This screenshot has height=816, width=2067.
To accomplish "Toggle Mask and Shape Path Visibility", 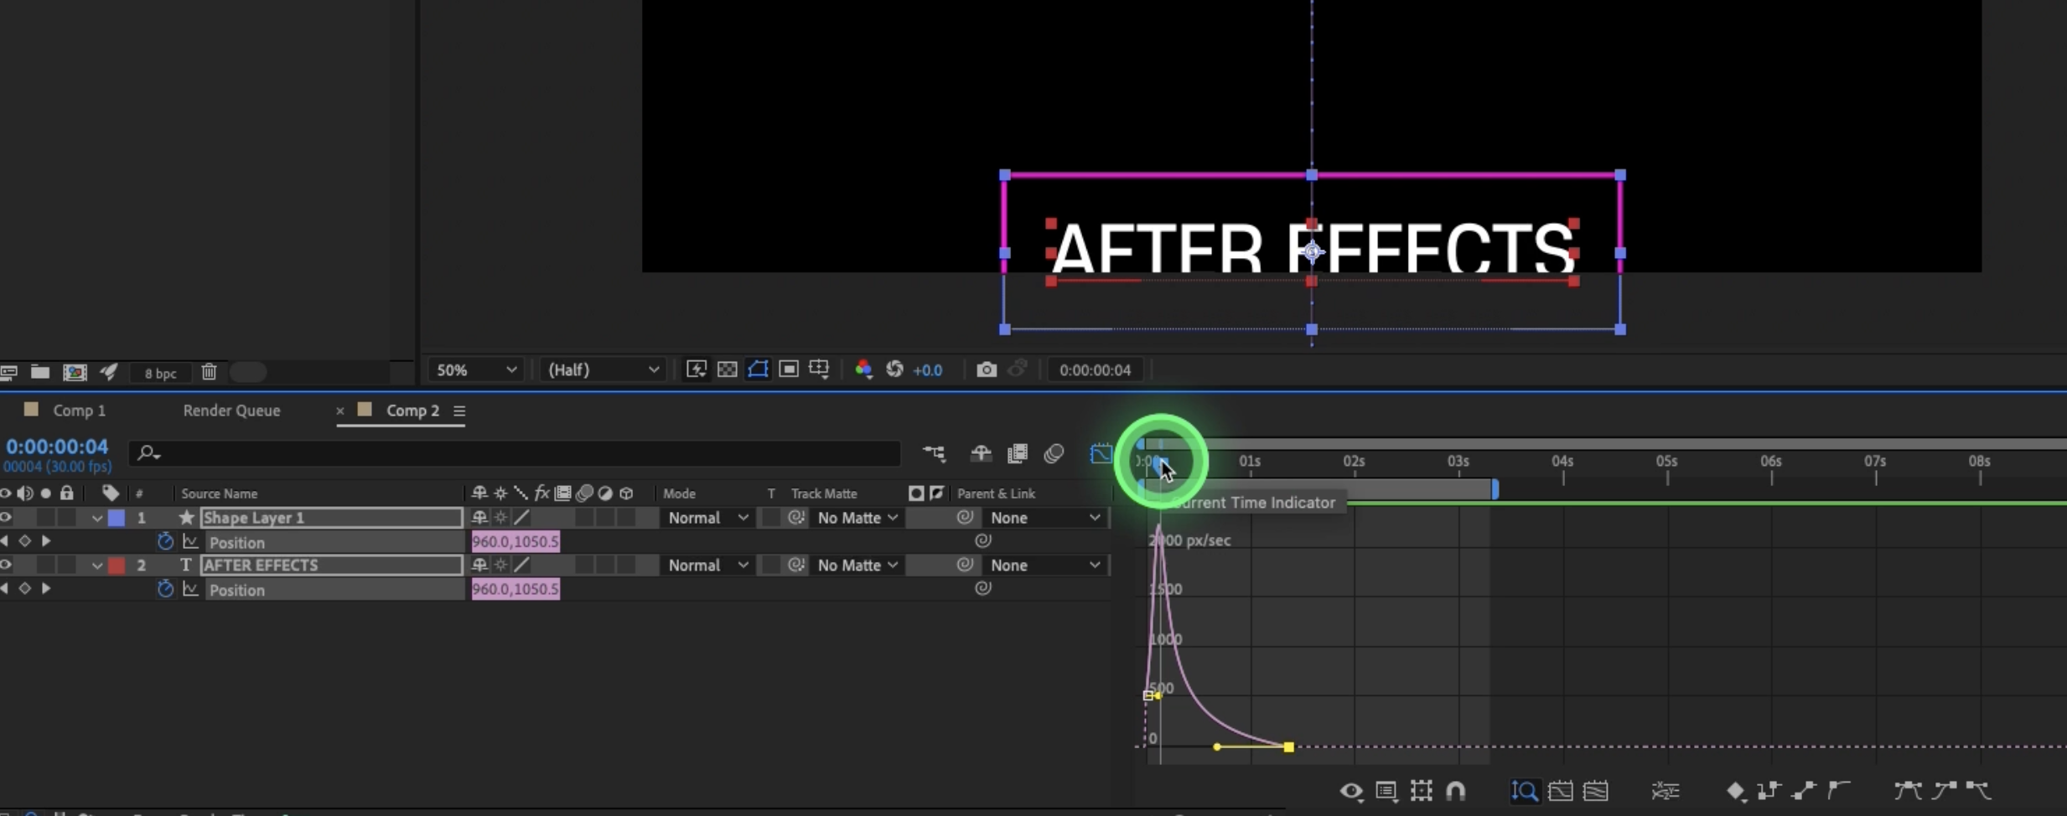I will pyautogui.click(x=758, y=369).
